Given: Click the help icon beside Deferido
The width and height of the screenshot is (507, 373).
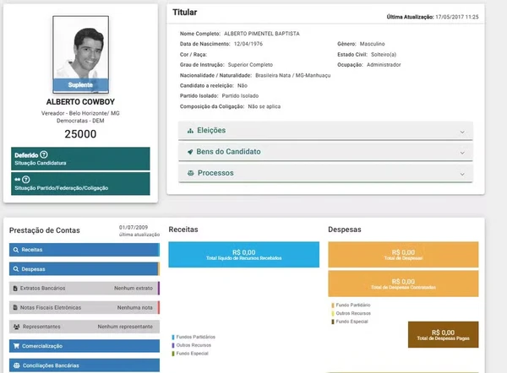Looking at the screenshot, I should point(44,155).
